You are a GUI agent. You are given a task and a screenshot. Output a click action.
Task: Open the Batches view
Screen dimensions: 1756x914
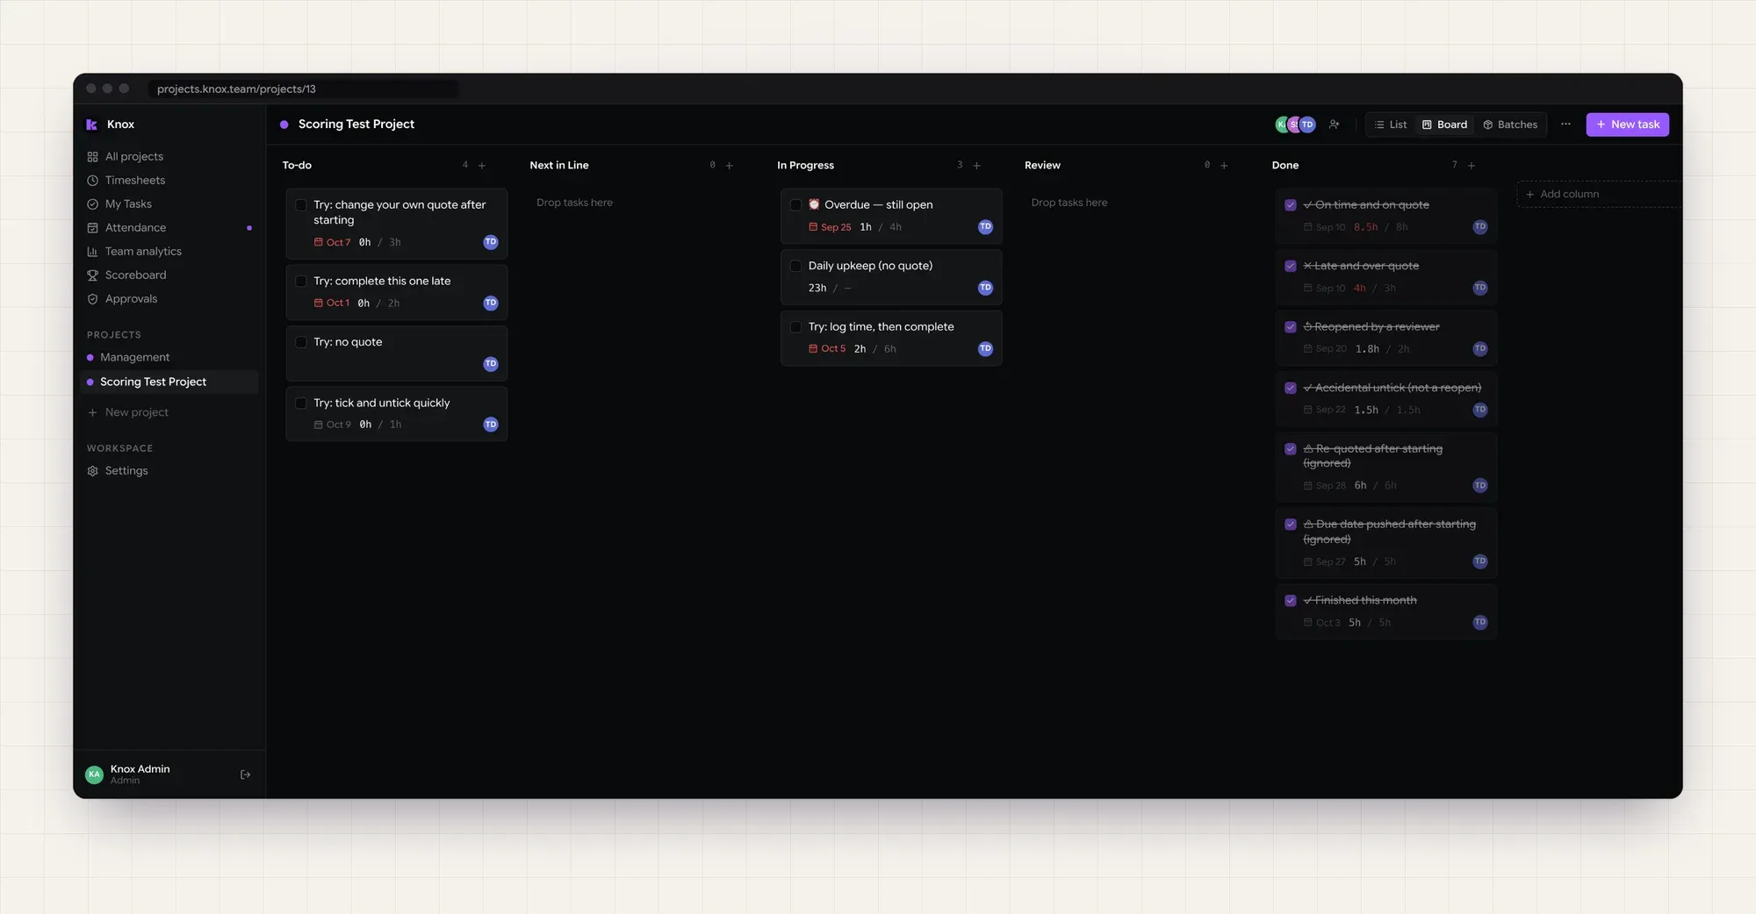click(1510, 125)
